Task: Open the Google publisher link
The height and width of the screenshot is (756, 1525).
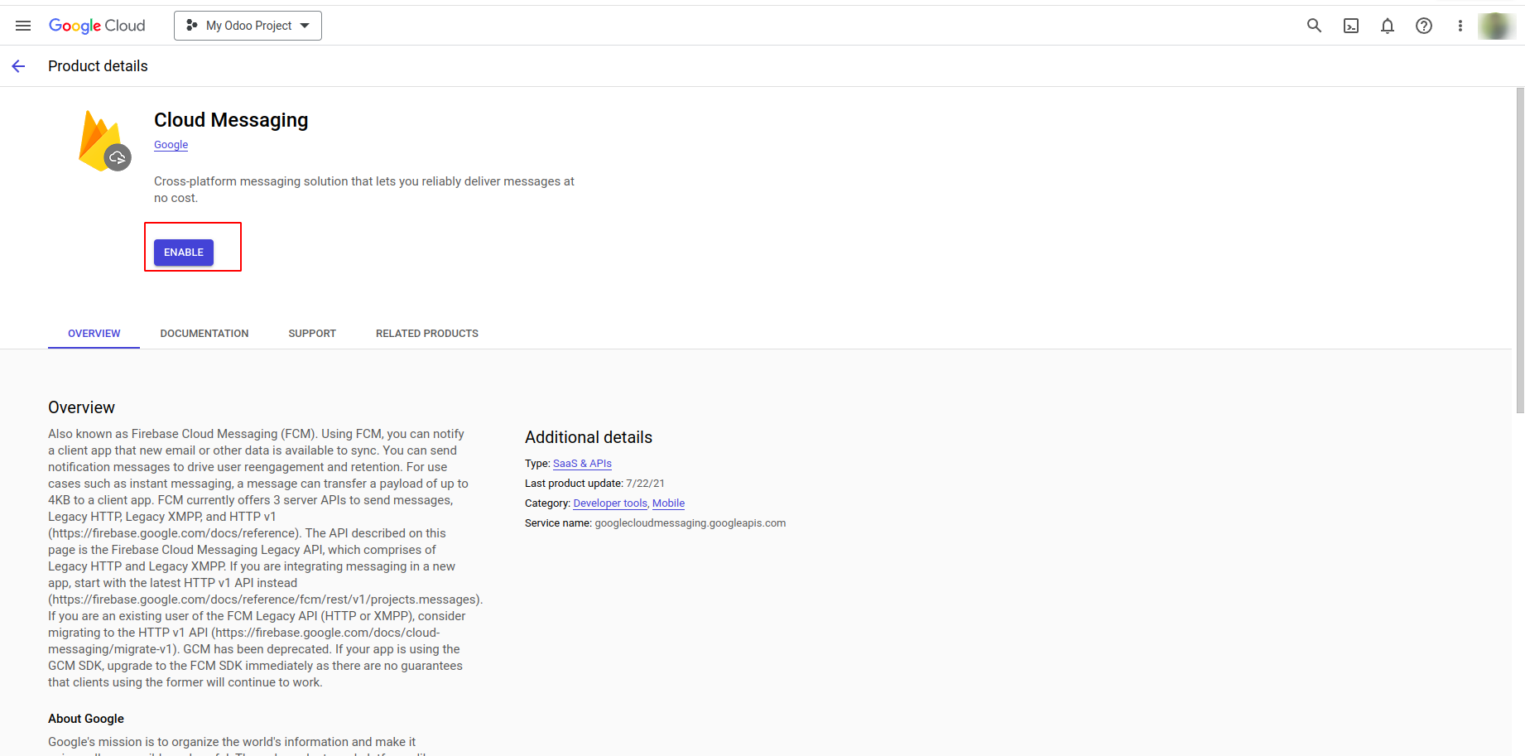Action: 171,145
